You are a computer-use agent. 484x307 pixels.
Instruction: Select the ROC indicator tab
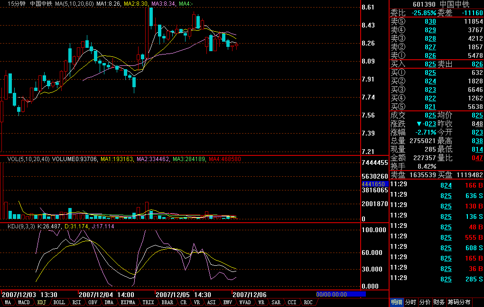[308, 302]
